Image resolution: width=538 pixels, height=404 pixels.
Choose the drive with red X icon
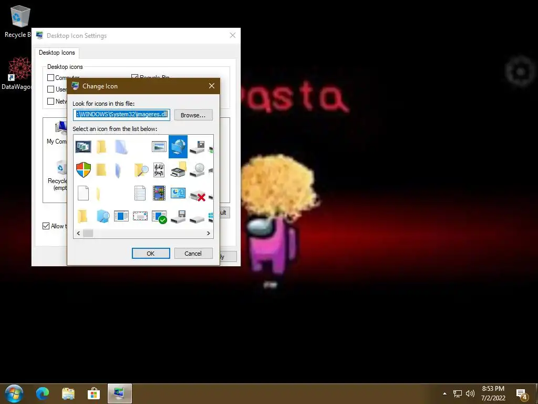198,196
